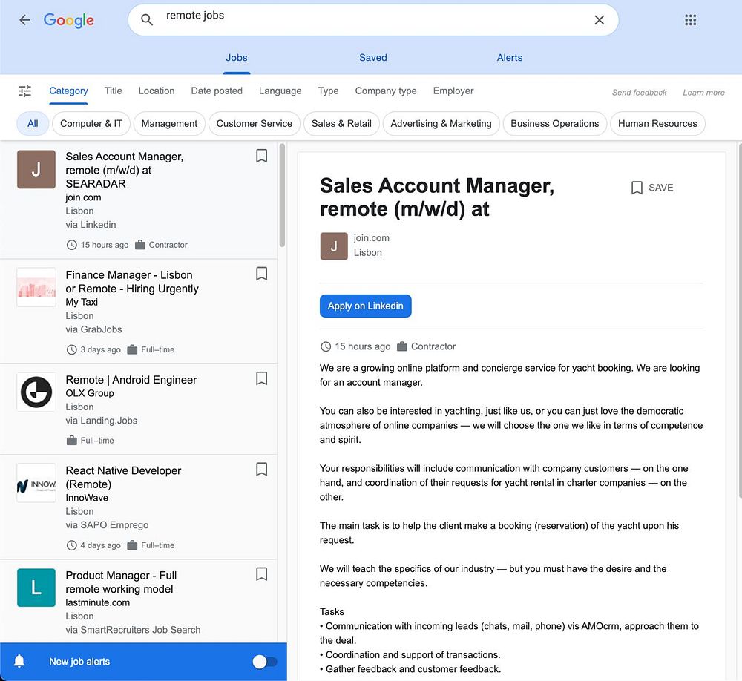Select the Employer filter tab
This screenshot has height=681, width=742.
coord(453,91)
